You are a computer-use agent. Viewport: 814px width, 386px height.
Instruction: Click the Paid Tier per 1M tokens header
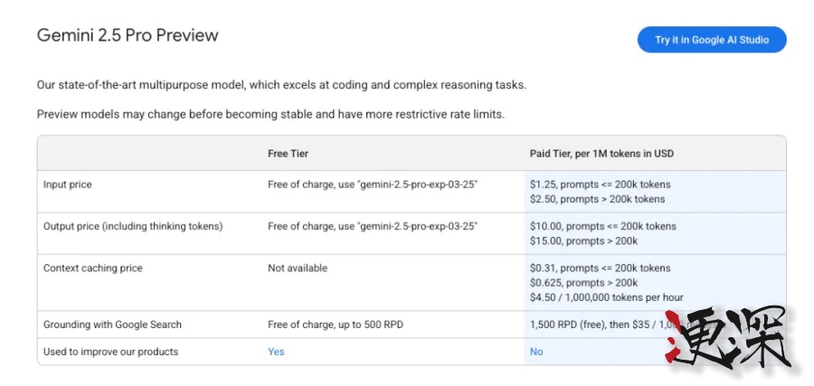click(x=601, y=154)
